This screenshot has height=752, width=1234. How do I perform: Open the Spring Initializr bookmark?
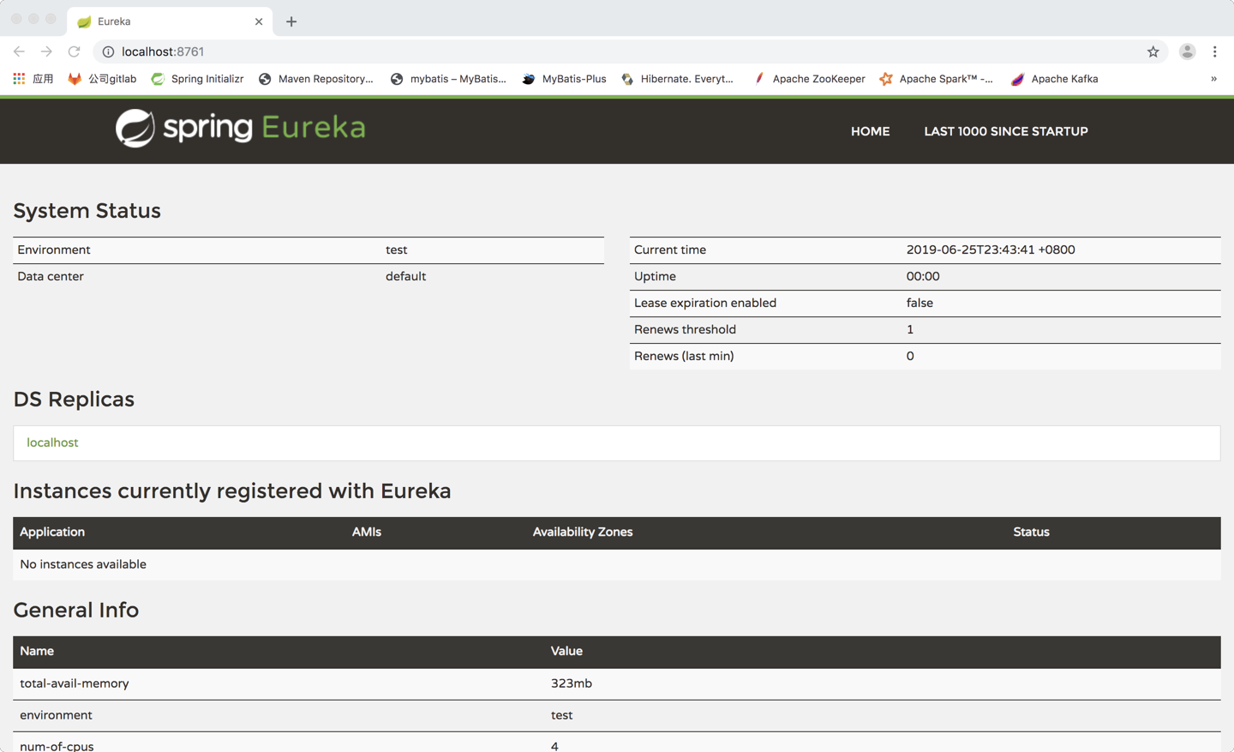point(197,79)
